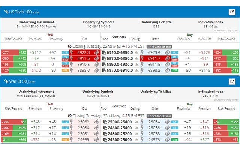This screenshot has width=240, height=150.
Task: Click lightning bolt beside bid 6922.3
Action: [x=71, y=52]
